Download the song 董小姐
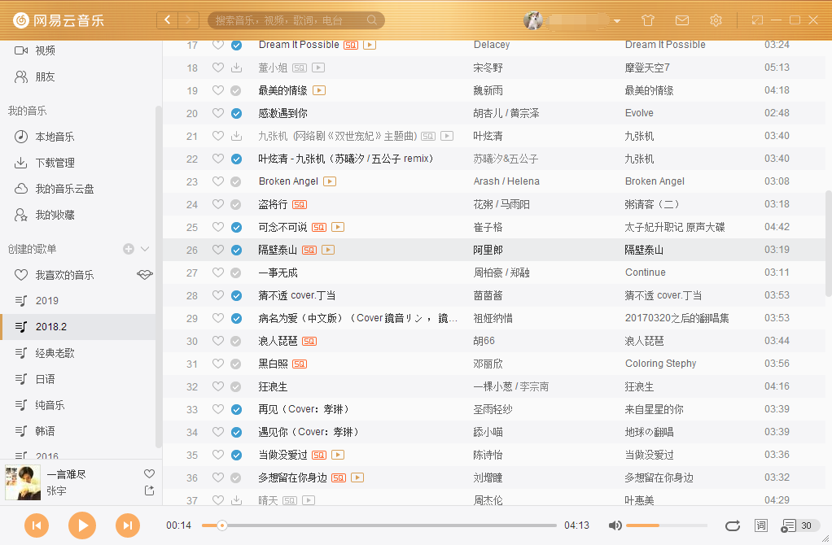The width and height of the screenshot is (832, 545). [x=237, y=68]
